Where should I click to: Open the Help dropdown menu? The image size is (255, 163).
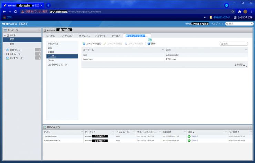(x=215, y=24)
